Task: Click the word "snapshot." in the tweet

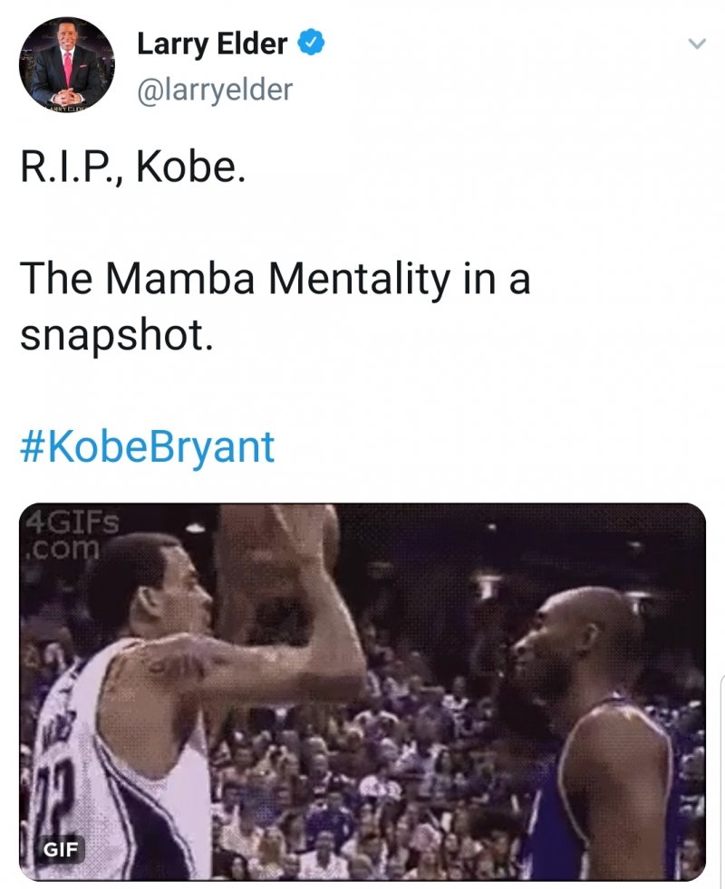Action: tap(116, 334)
